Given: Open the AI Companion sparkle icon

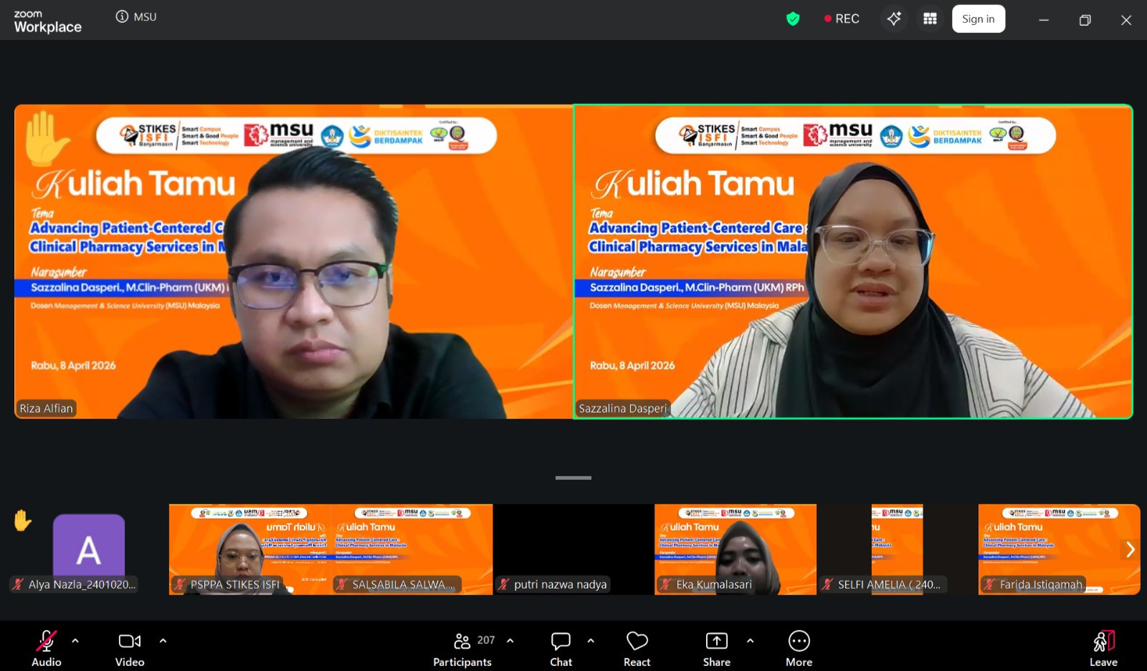Looking at the screenshot, I should [x=894, y=19].
